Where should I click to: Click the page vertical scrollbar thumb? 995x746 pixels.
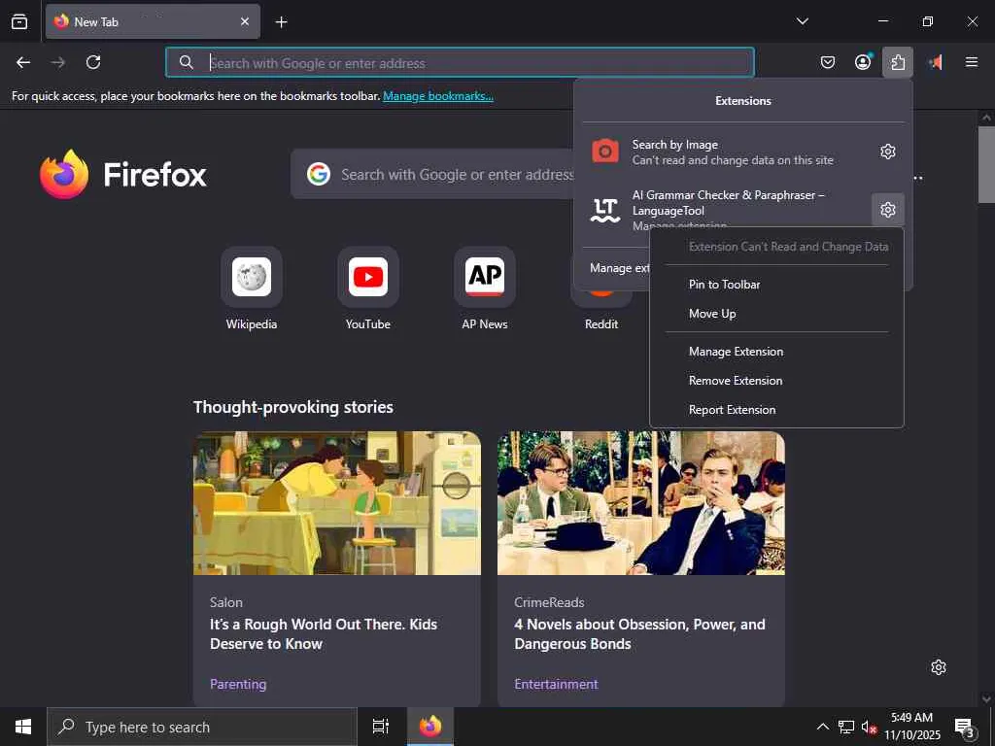tap(986, 165)
